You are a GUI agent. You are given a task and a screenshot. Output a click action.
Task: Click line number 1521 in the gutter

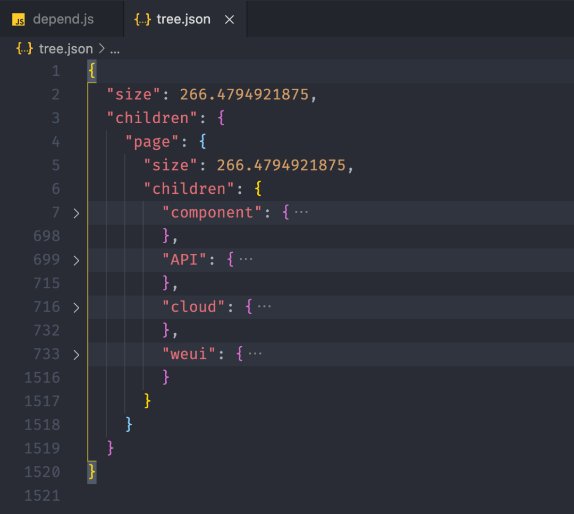42,495
